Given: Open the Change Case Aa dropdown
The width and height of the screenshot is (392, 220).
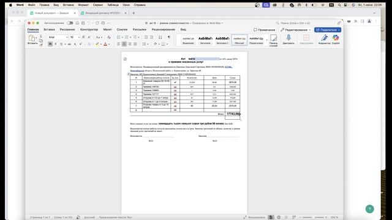Looking at the screenshot, I should click(x=99, y=37).
